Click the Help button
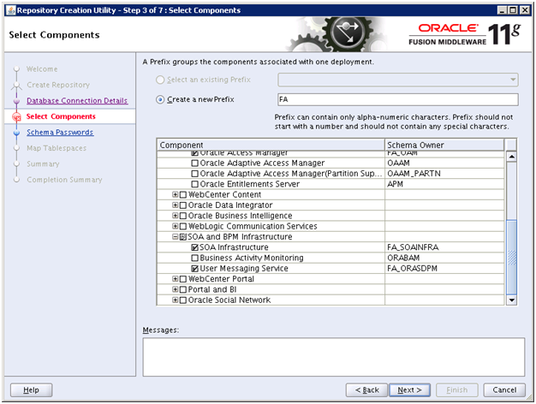This screenshot has width=536, height=404. (x=31, y=390)
